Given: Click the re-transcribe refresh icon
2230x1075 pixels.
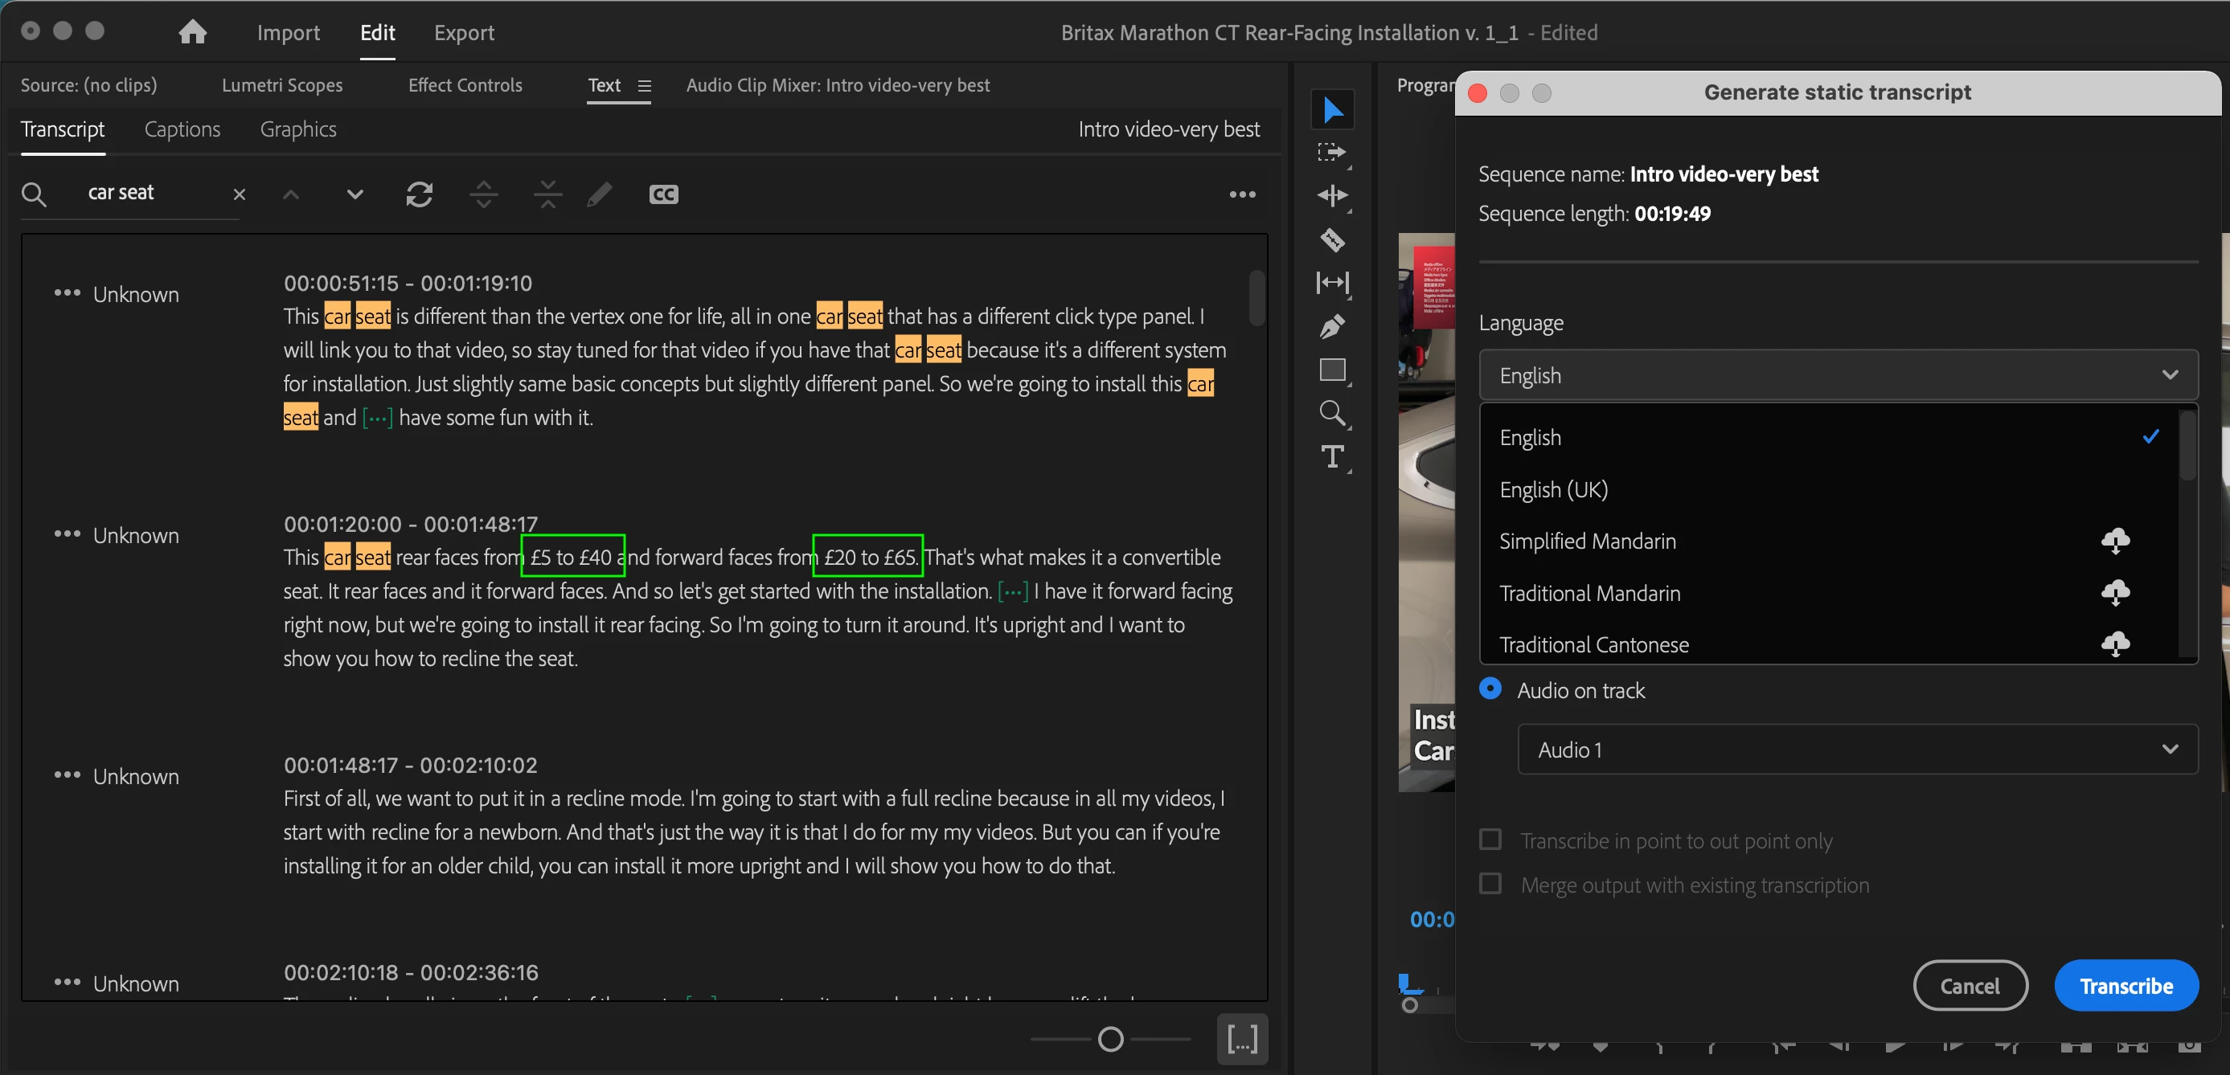Looking at the screenshot, I should [419, 194].
